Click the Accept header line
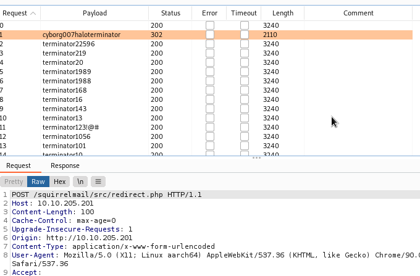The width and height of the screenshot is (420, 276). pyautogui.click(x=26, y=272)
